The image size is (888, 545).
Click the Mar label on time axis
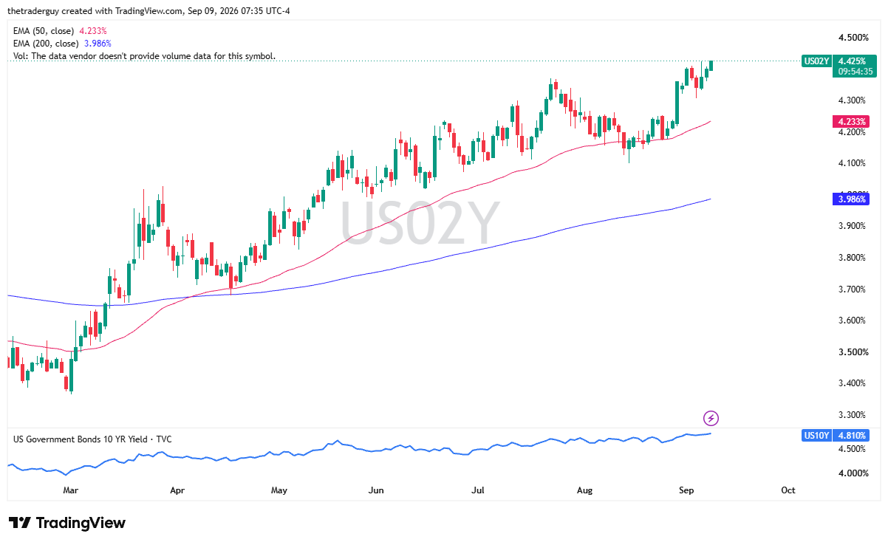click(70, 490)
